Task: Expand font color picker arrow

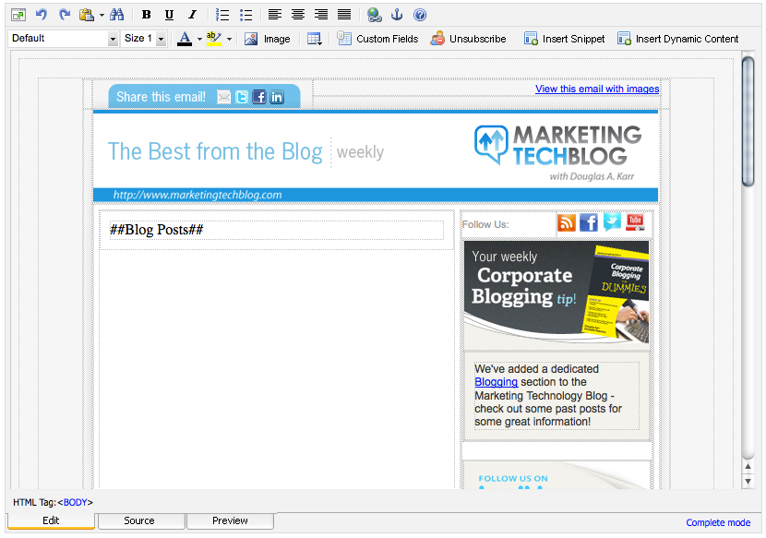Action: pyautogui.click(x=199, y=39)
